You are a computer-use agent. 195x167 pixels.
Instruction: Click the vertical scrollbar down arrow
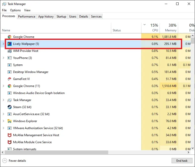point(193,148)
